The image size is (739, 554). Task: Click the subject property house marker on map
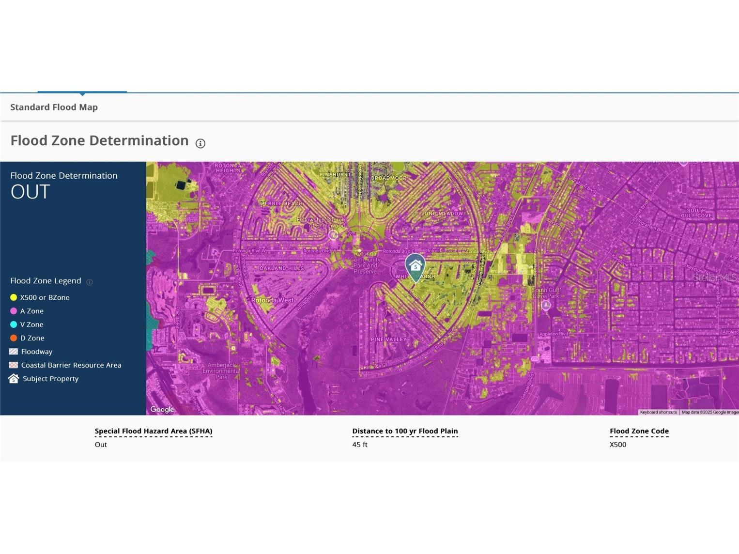click(415, 266)
